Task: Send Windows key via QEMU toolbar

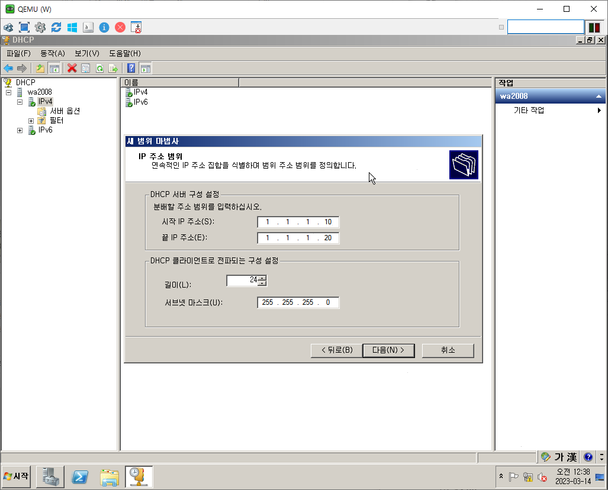Action: [72, 28]
